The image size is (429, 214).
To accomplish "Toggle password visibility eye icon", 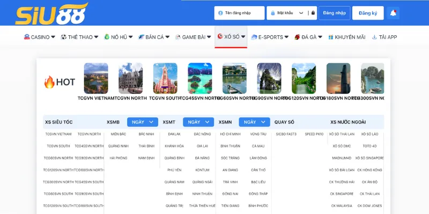I will tap(301, 13).
